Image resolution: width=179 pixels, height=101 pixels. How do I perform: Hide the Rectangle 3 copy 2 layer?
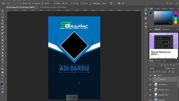(x=150, y=90)
